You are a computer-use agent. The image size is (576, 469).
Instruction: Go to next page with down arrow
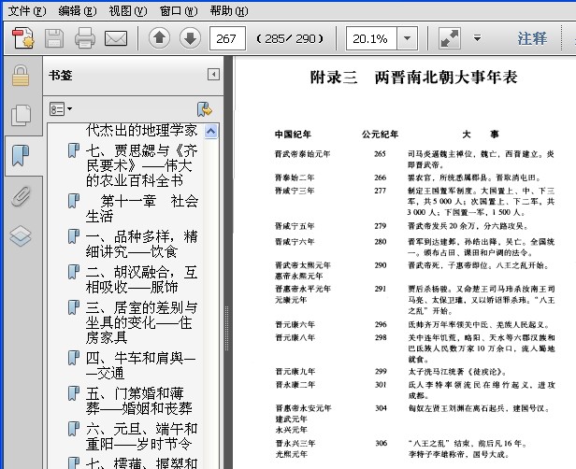click(x=190, y=38)
